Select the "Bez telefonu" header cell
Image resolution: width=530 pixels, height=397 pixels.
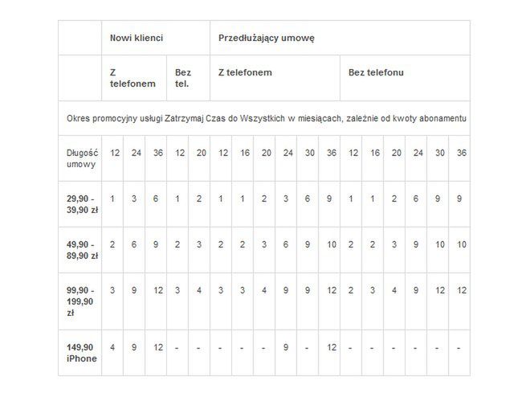click(405, 78)
